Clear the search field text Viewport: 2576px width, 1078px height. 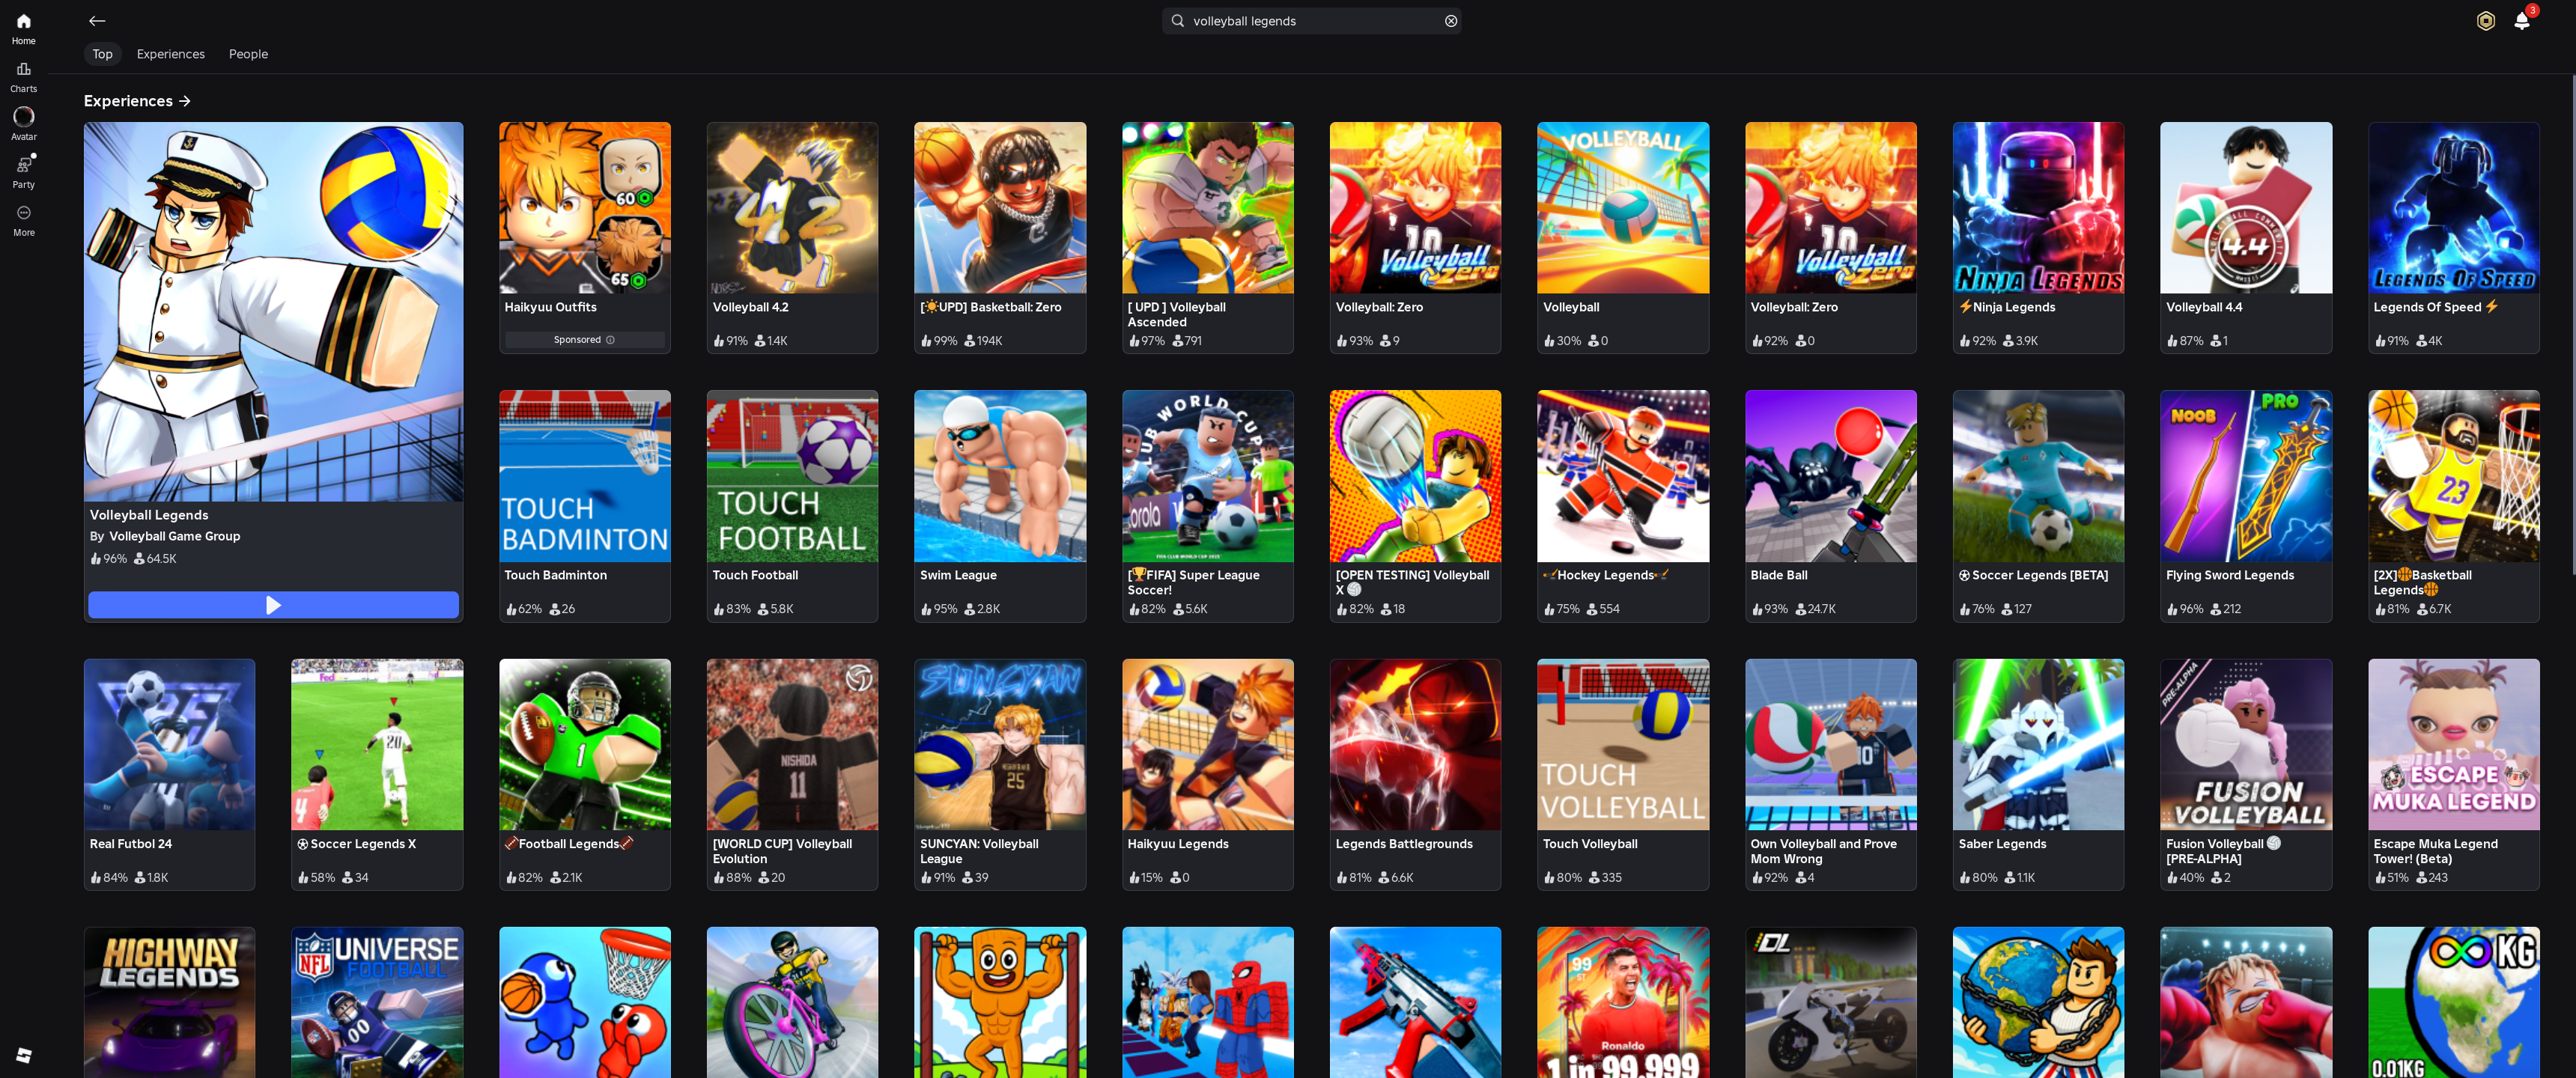coord(1450,21)
